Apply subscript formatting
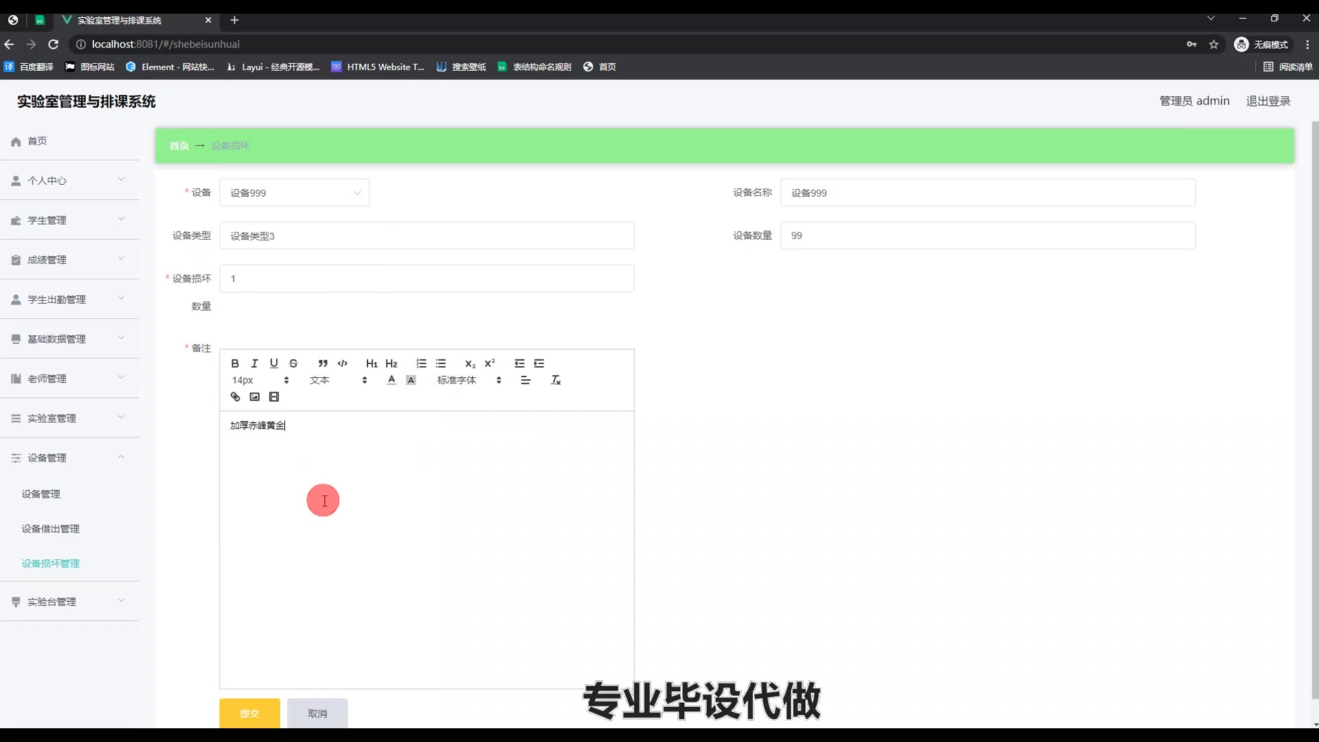 (470, 363)
